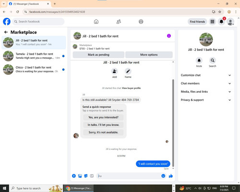Open the Menu grid icon
240x192 pixels.
pos(212,22)
